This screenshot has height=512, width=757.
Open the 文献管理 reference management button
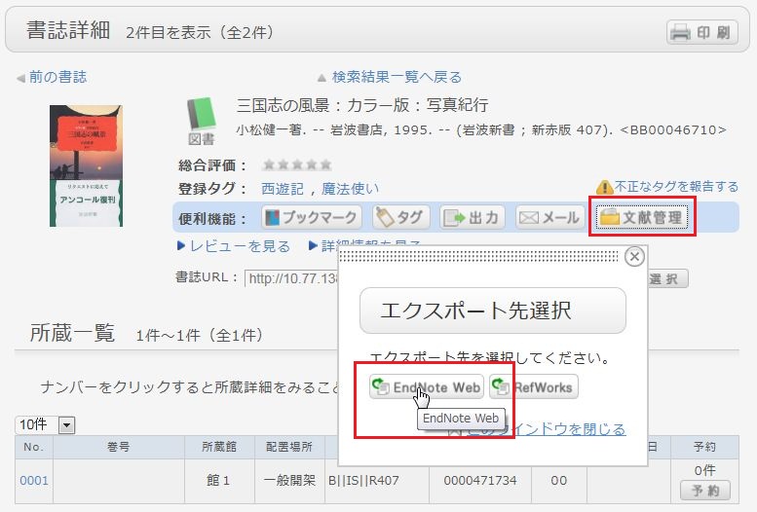click(641, 218)
